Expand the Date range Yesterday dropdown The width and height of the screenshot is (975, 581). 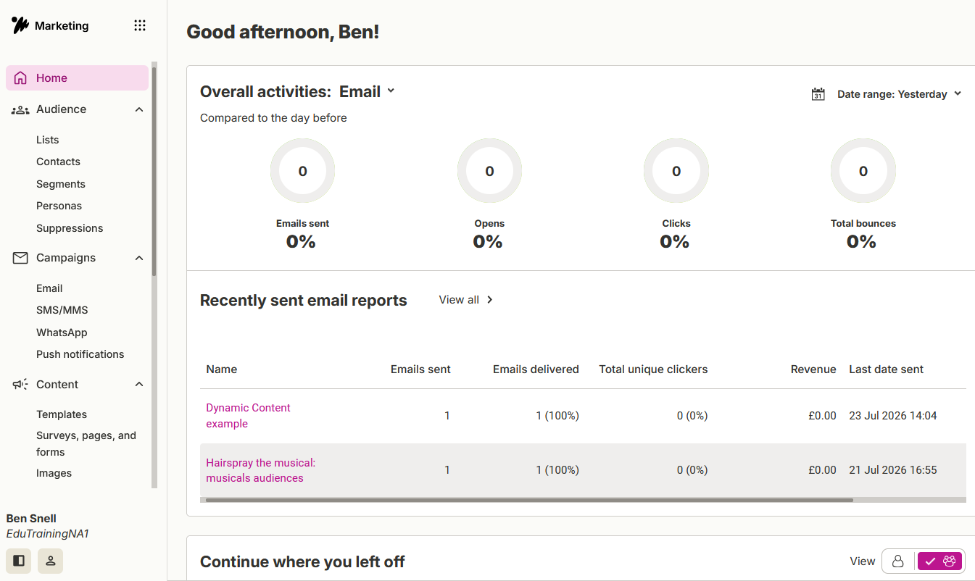[899, 94]
